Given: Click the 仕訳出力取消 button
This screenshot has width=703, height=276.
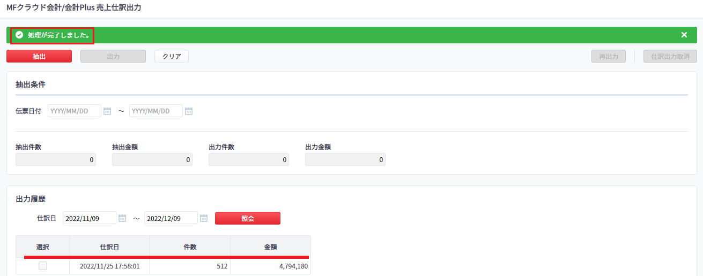Looking at the screenshot, I should [x=670, y=56].
